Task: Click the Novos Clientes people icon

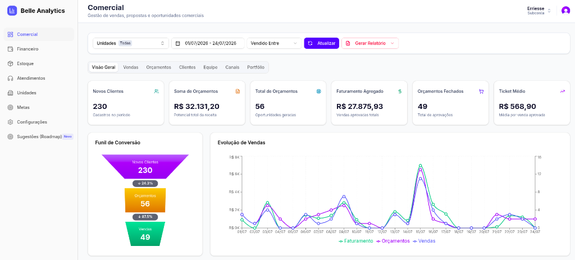Action: click(157, 92)
